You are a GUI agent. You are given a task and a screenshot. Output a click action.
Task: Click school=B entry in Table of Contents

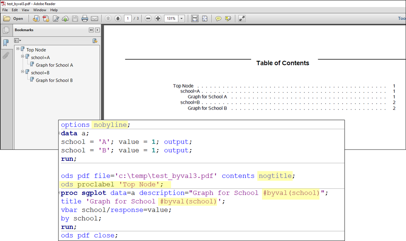click(x=190, y=102)
